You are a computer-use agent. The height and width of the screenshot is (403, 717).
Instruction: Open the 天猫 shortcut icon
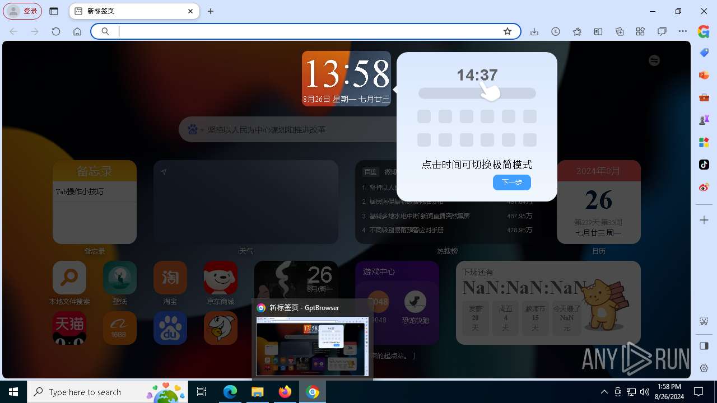click(x=69, y=328)
